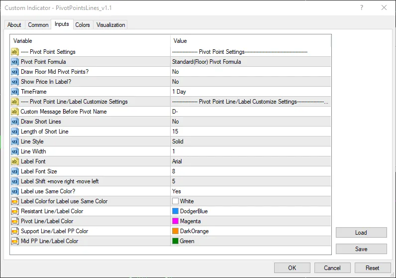This screenshot has height=278, width=396.
Task: Click the icon beside Line Style
Action: click(x=14, y=141)
